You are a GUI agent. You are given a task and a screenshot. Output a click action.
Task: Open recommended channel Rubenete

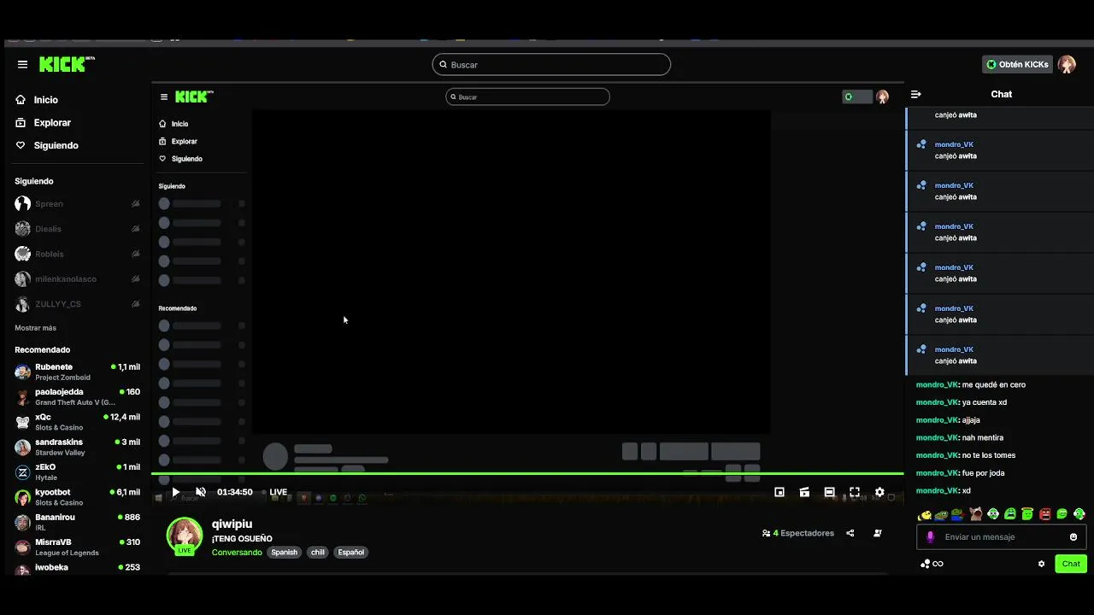click(77, 372)
